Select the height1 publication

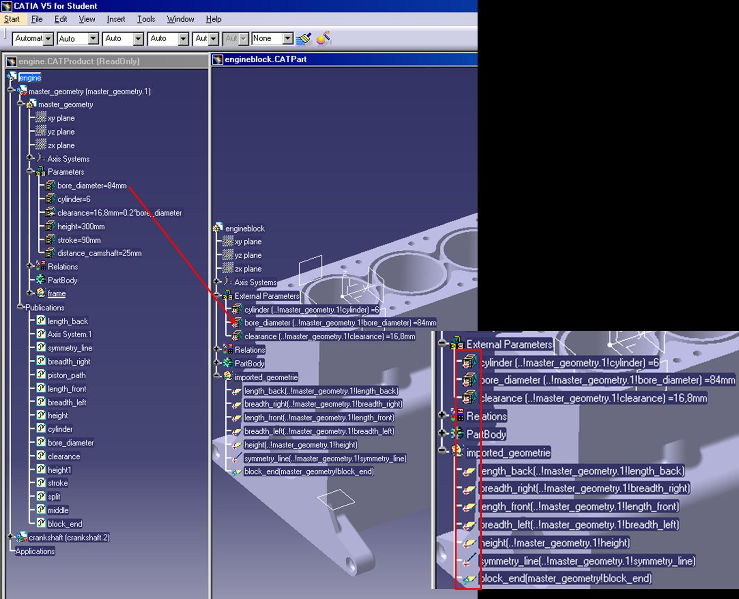tap(59, 470)
